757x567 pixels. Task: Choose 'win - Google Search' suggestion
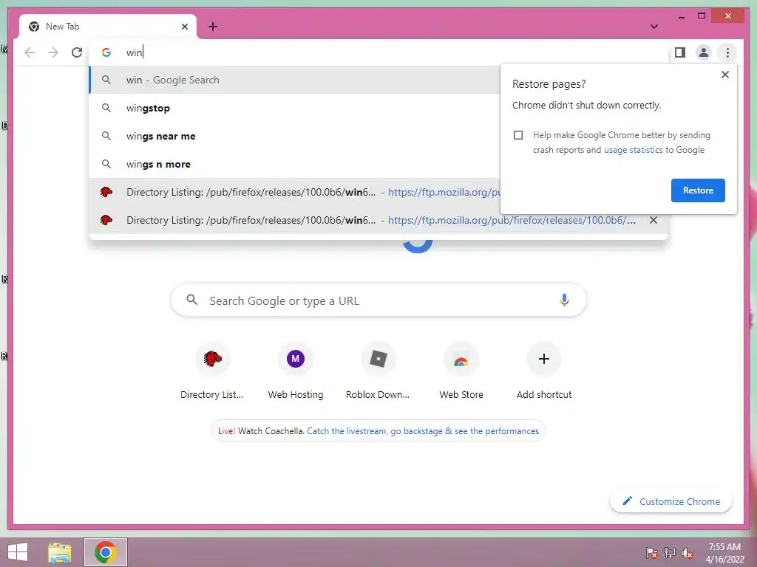pos(294,80)
